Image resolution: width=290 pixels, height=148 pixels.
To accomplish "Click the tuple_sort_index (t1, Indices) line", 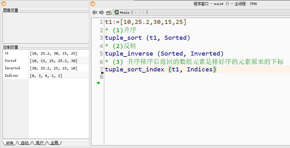I will (161, 70).
